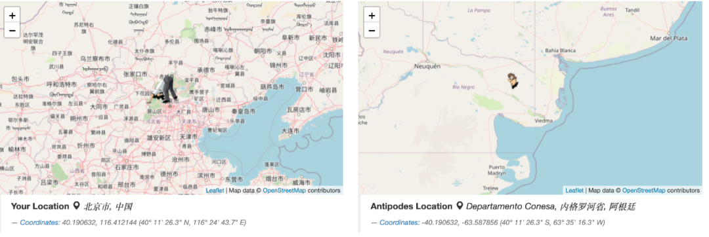Click the 沈阳市 city label

(x=333, y=54)
